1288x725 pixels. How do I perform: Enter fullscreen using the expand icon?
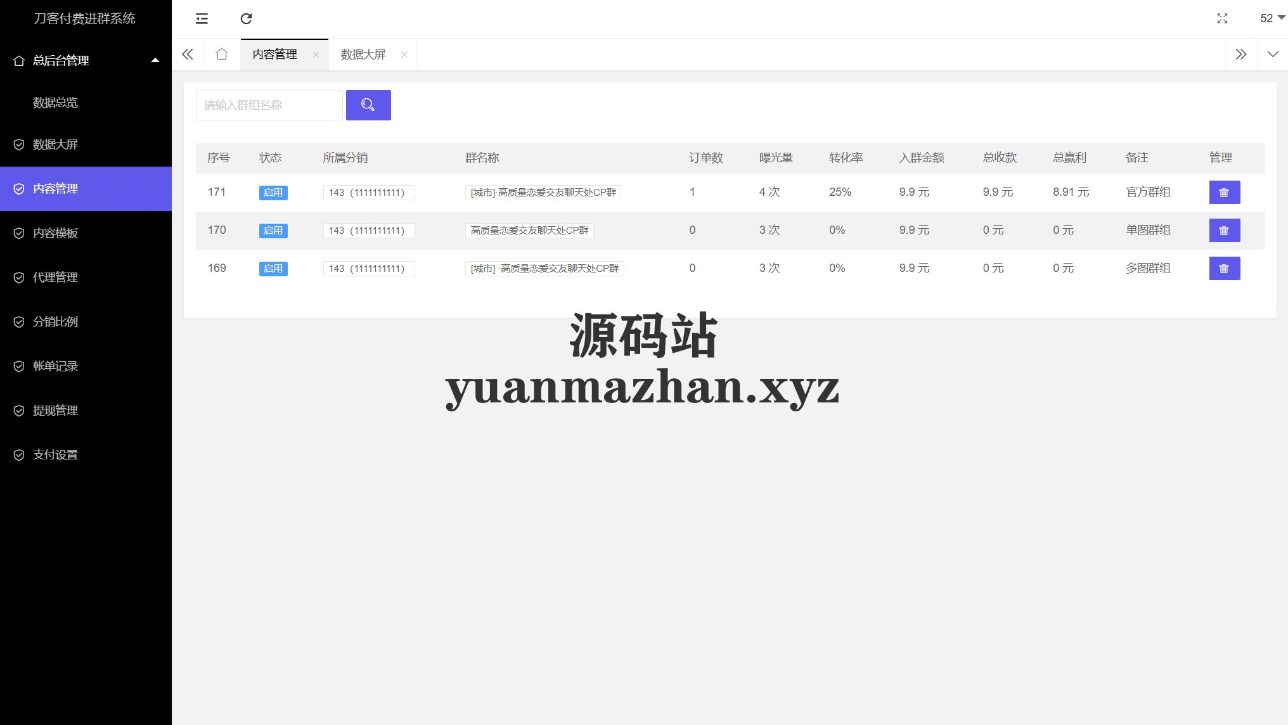click(x=1222, y=18)
